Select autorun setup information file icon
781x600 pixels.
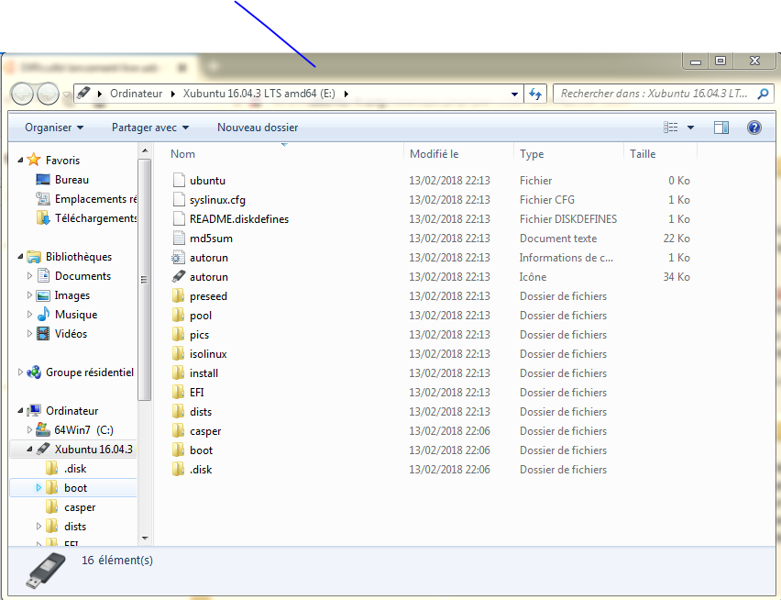click(x=179, y=257)
